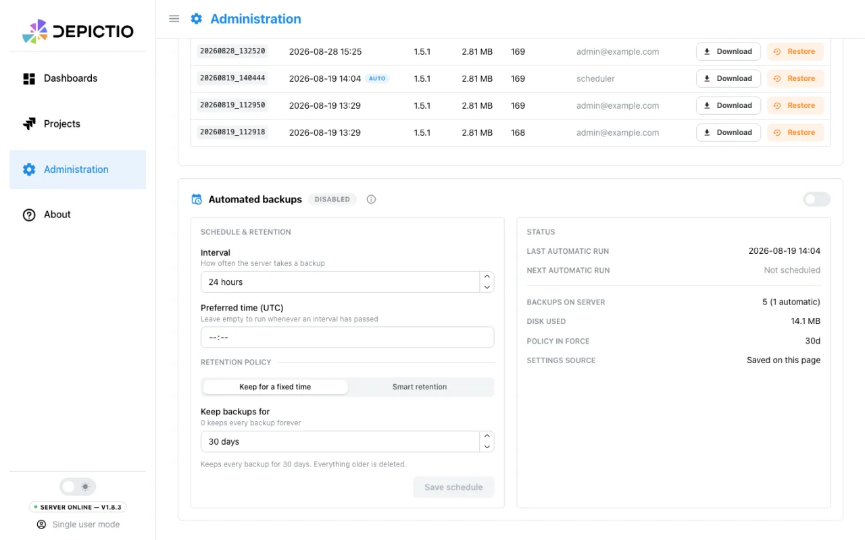Click the DISABLED status badge
The image size is (865, 540).
pyautogui.click(x=332, y=199)
